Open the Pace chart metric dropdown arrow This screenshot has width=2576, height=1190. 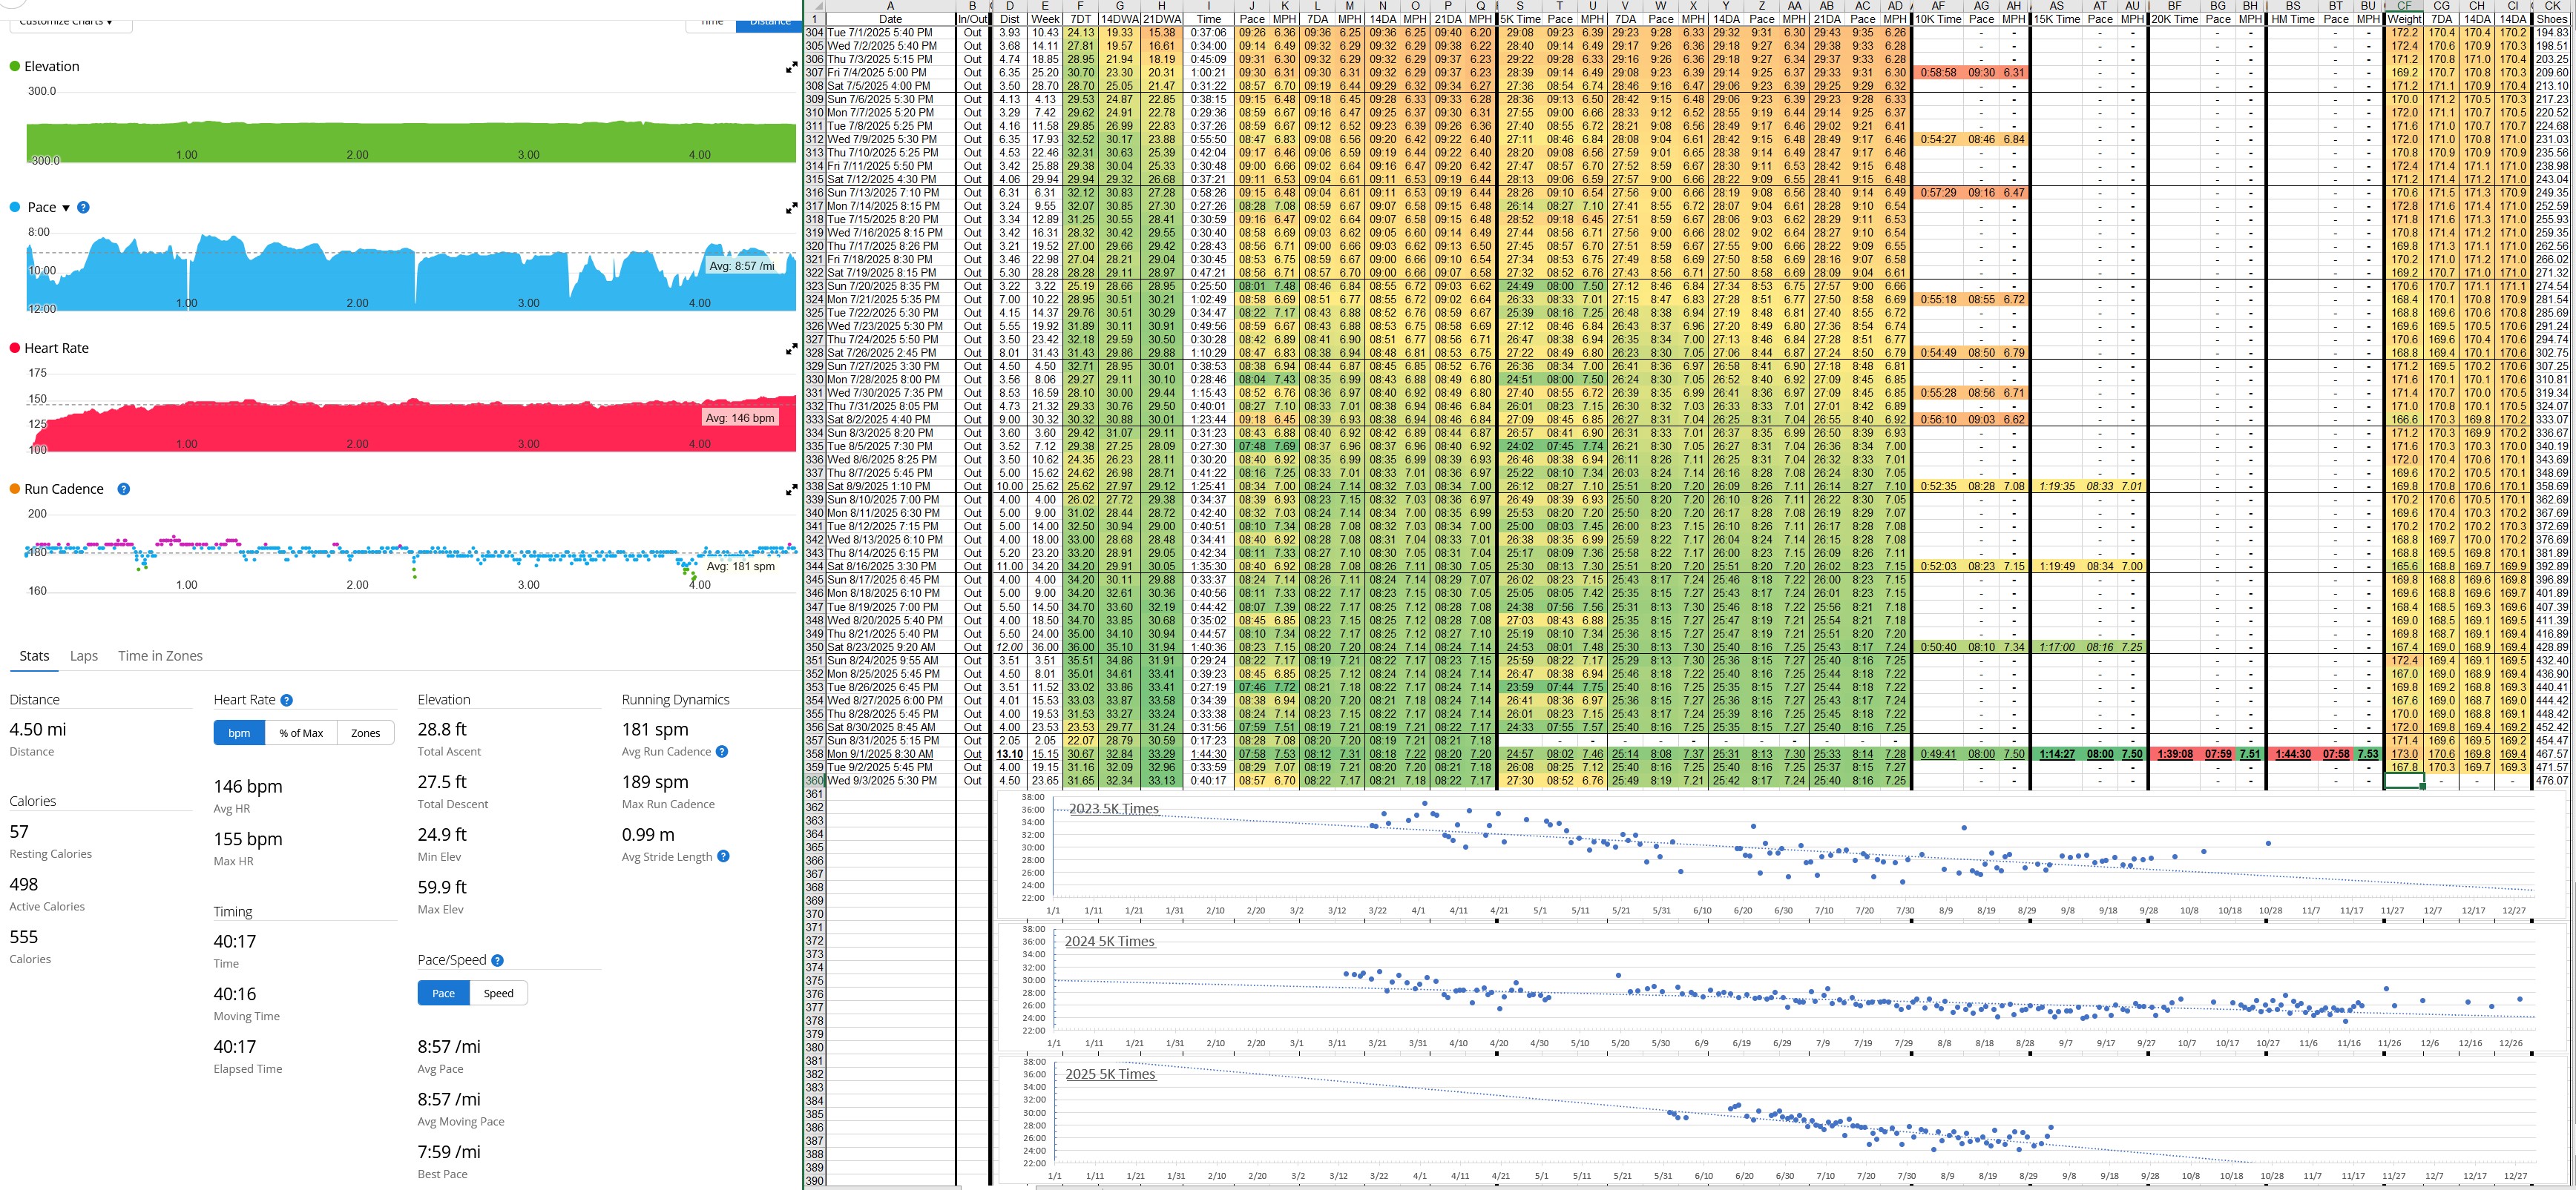66,208
